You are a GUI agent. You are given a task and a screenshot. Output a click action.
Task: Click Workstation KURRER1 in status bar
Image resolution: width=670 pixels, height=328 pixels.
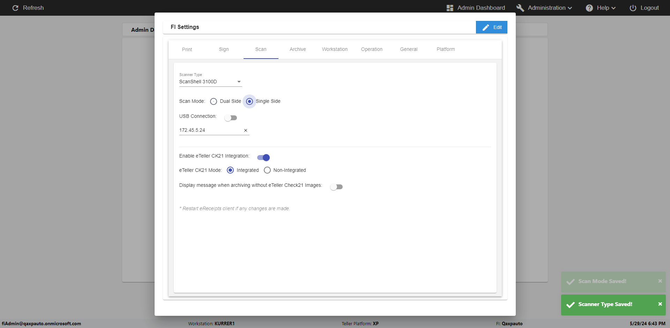click(x=211, y=323)
